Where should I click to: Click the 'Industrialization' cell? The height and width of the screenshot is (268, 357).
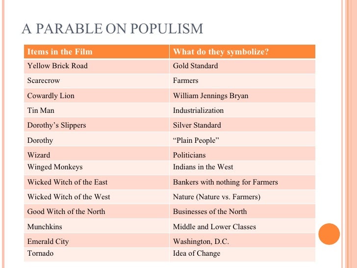(x=242, y=110)
